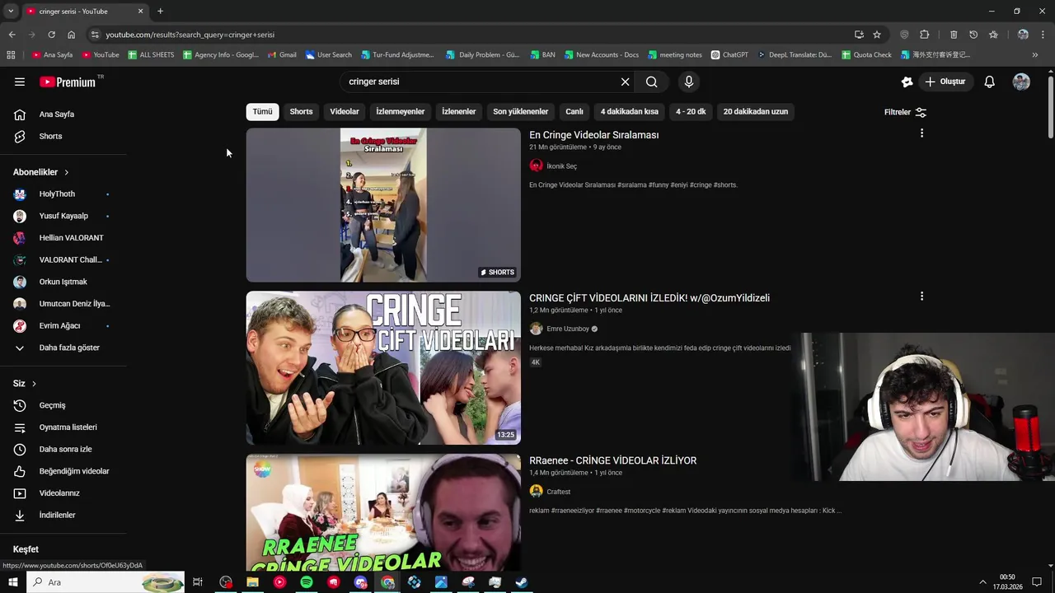Select the İzlenenler filter chip
This screenshot has width=1055, height=593.
coord(459,112)
